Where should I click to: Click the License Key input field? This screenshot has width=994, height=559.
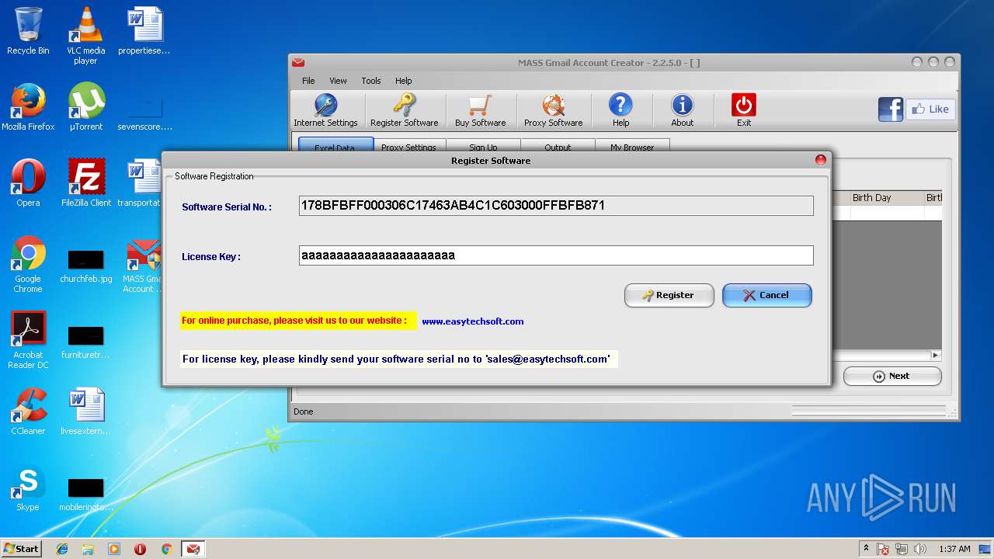tap(556, 255)
